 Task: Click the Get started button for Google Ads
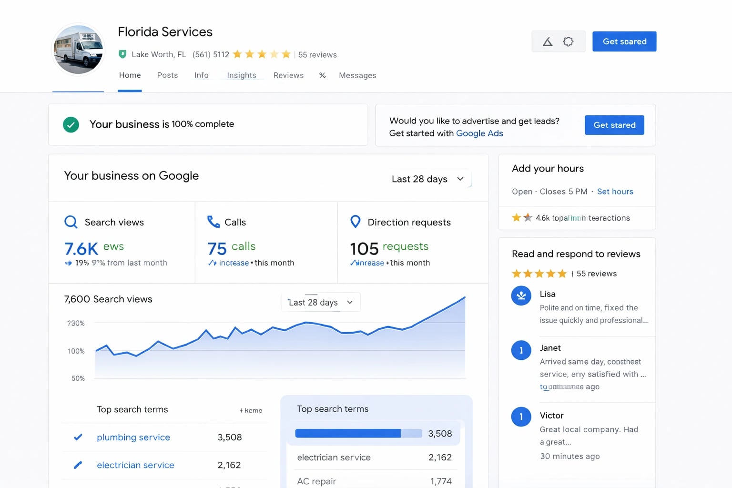[614, 125]
